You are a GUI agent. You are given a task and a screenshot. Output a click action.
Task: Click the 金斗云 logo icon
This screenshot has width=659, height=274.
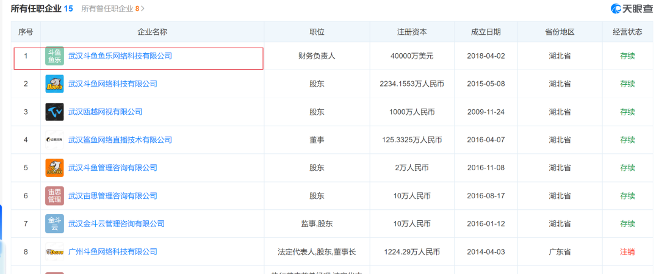coord(55,223)
